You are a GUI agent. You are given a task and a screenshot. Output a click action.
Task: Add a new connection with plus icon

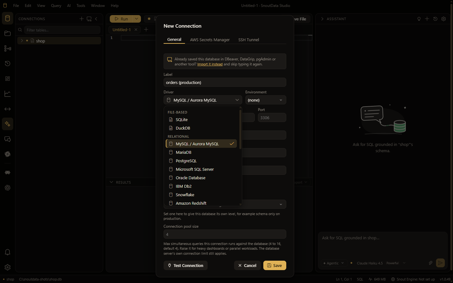pyautogui.click(x=81, y=19)
